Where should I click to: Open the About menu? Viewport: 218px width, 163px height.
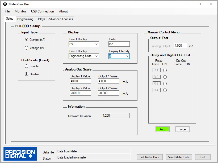tap(63, 11)
